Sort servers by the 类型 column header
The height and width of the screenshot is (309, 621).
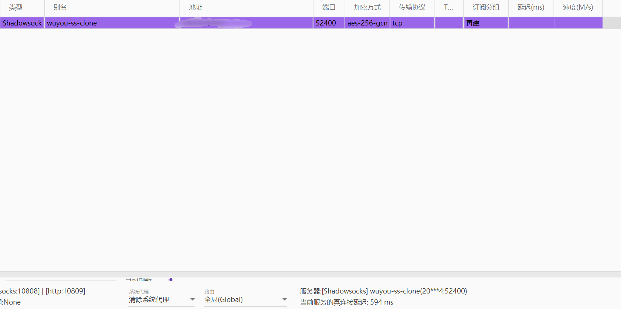(x=16, y=7)
